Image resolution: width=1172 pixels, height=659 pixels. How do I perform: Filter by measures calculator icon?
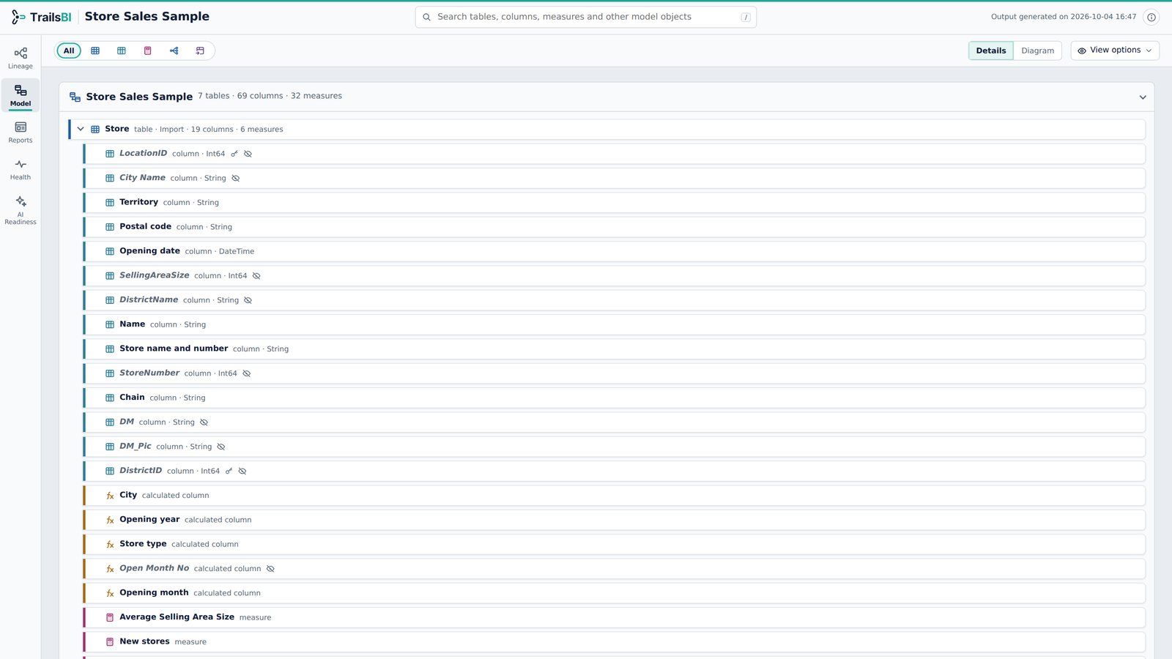click(148, 51)
